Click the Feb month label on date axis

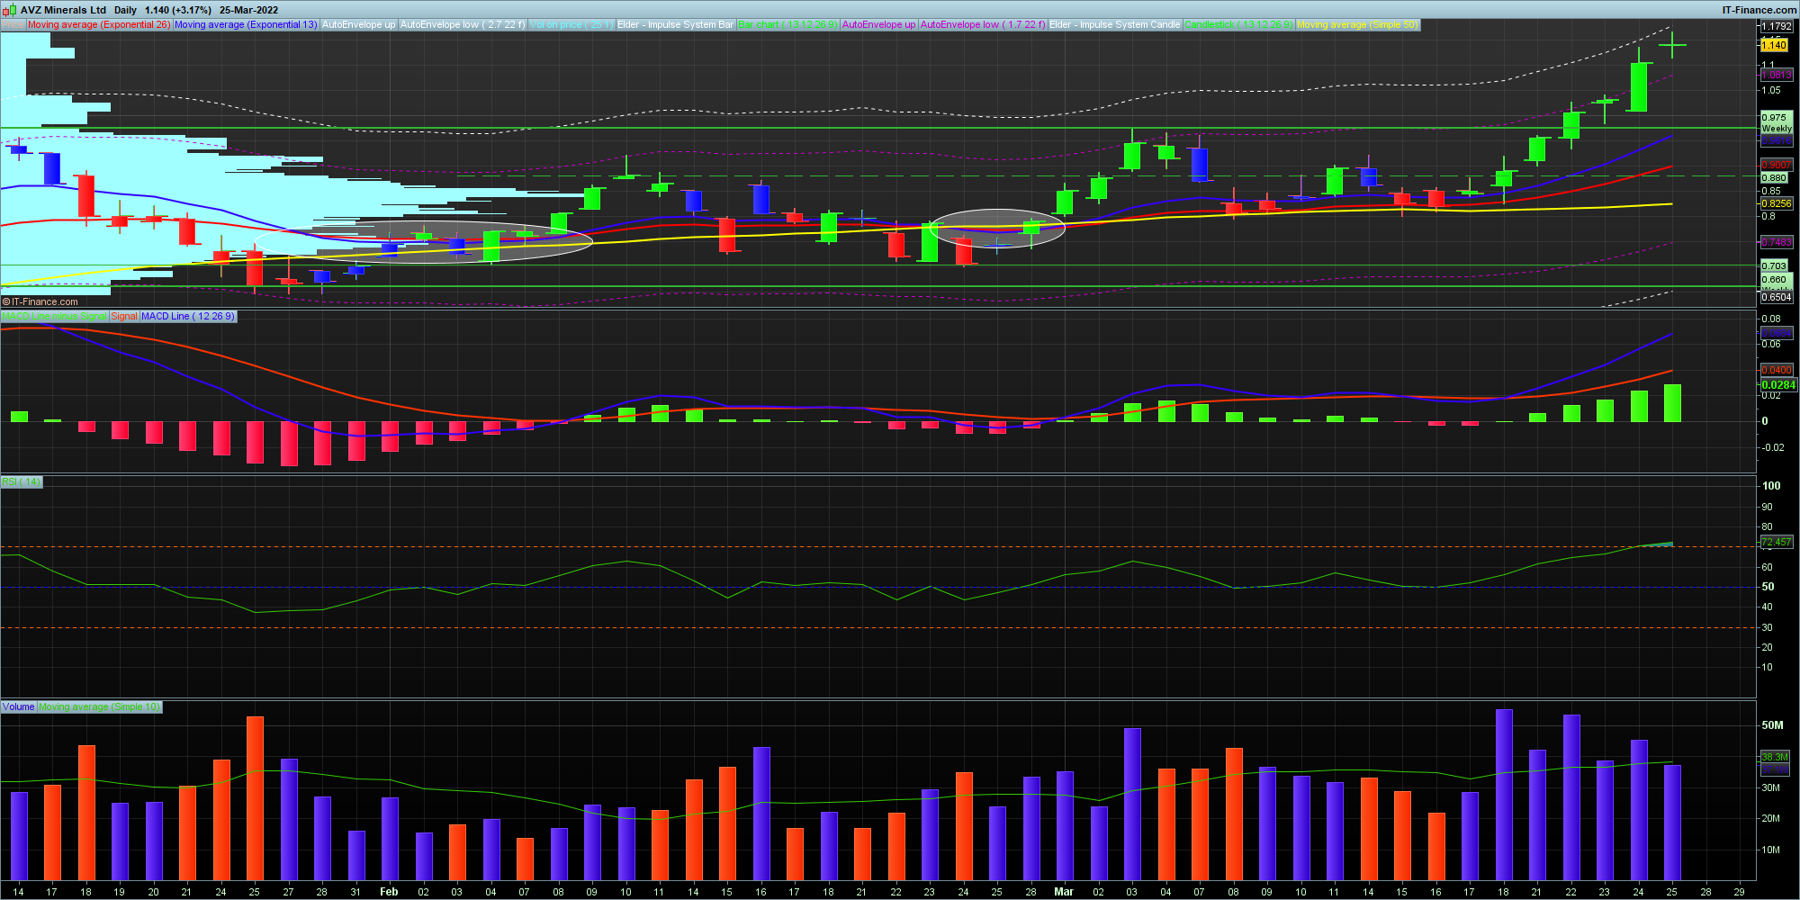[389, 892]
